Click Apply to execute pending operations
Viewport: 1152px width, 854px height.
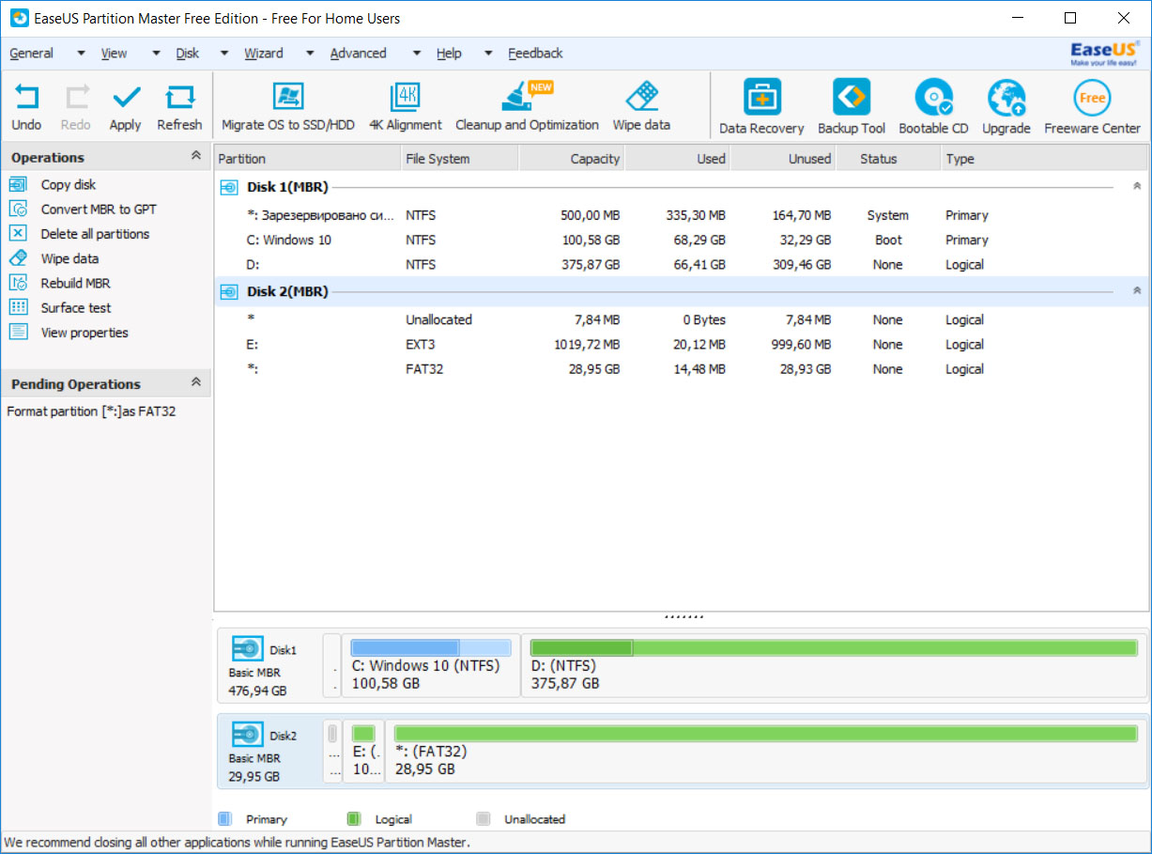coord(125,105)
